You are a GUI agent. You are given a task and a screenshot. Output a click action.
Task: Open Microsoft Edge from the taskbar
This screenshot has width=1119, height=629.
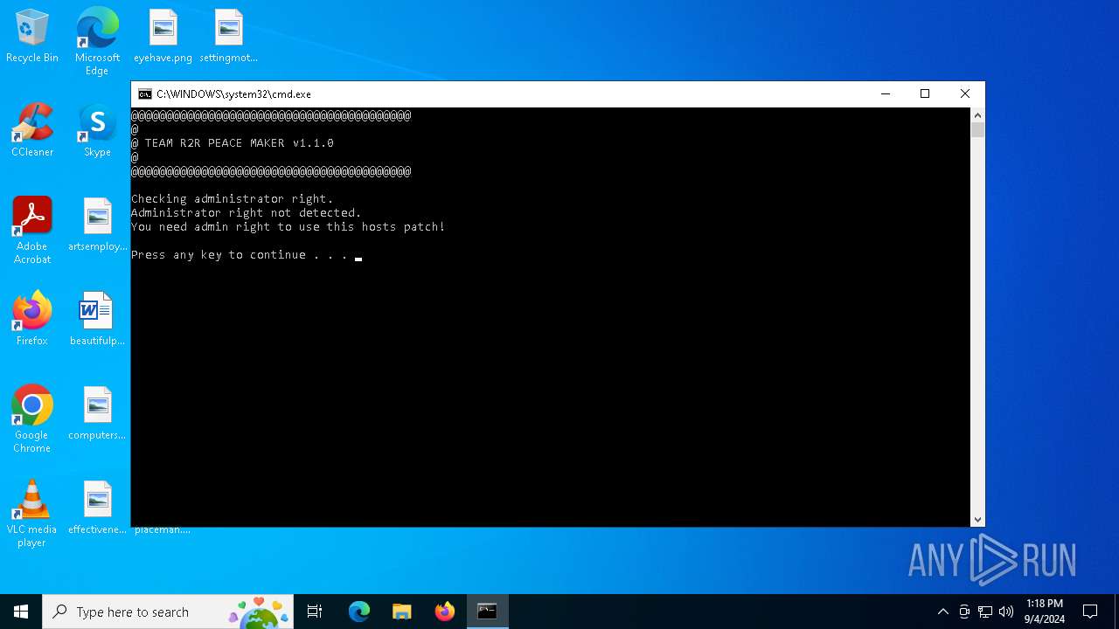[x=359, y=612]
